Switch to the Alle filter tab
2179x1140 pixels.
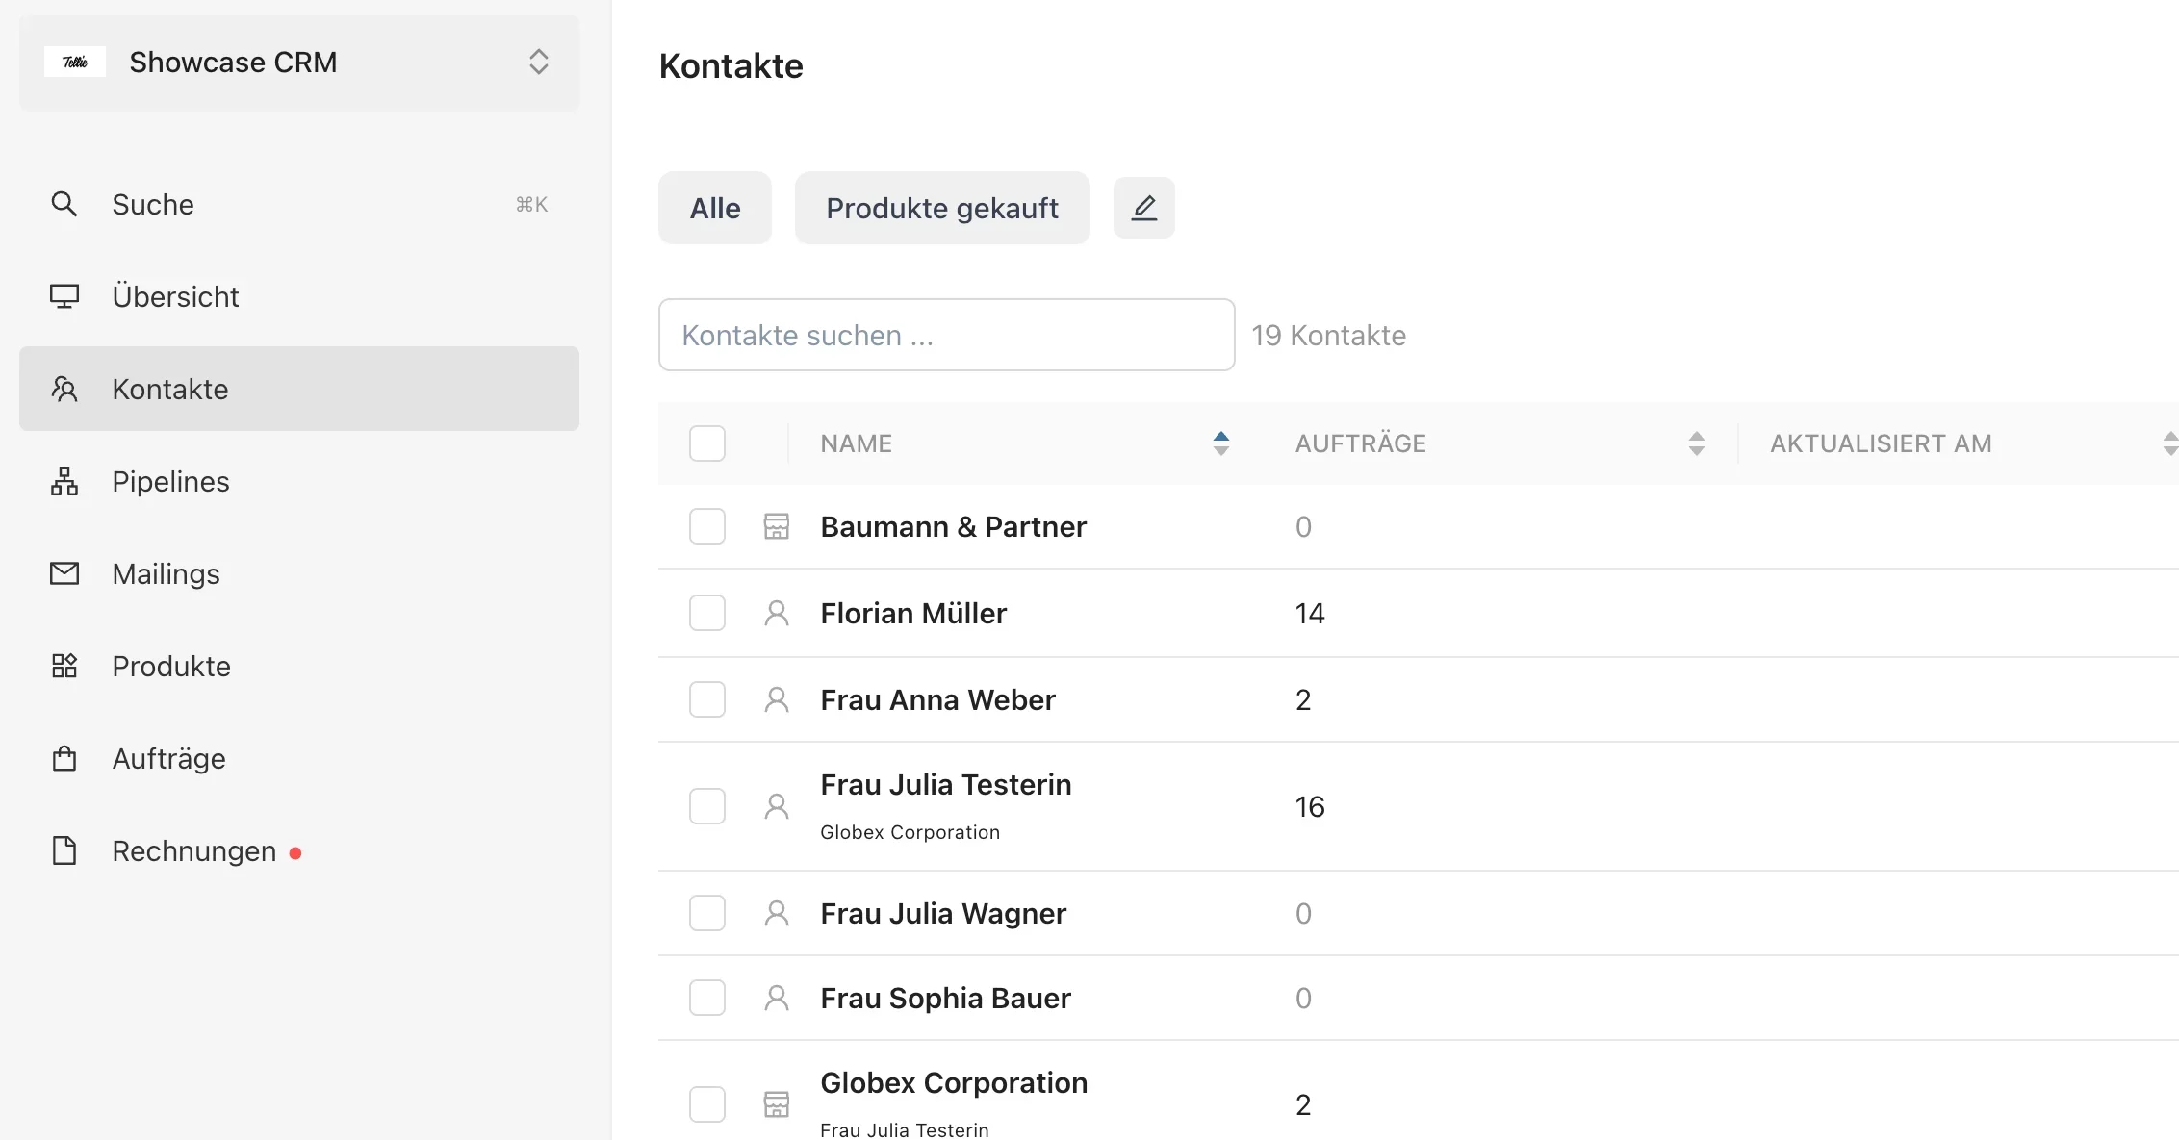[714, 208]
